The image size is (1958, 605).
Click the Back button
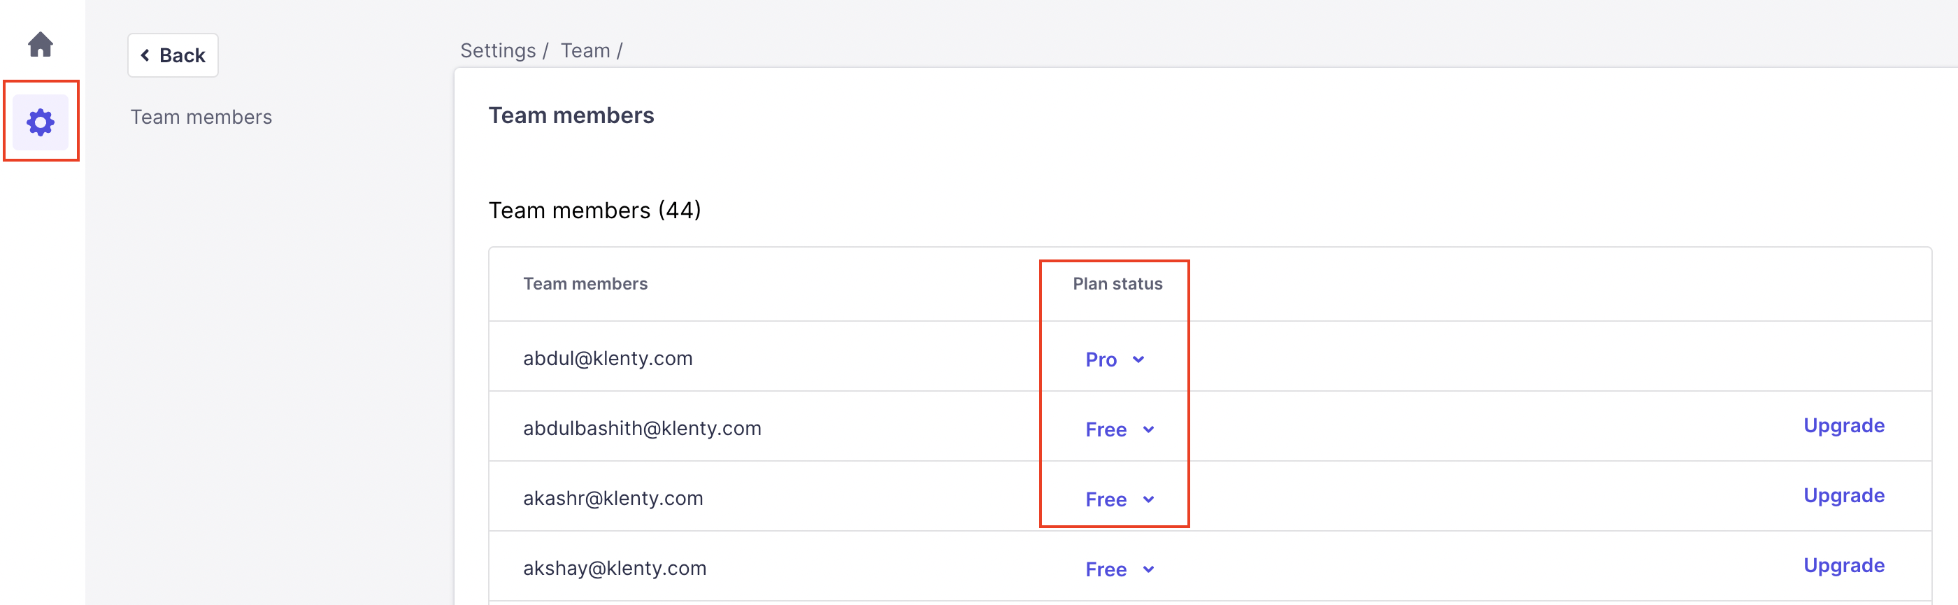click(173, 55)
